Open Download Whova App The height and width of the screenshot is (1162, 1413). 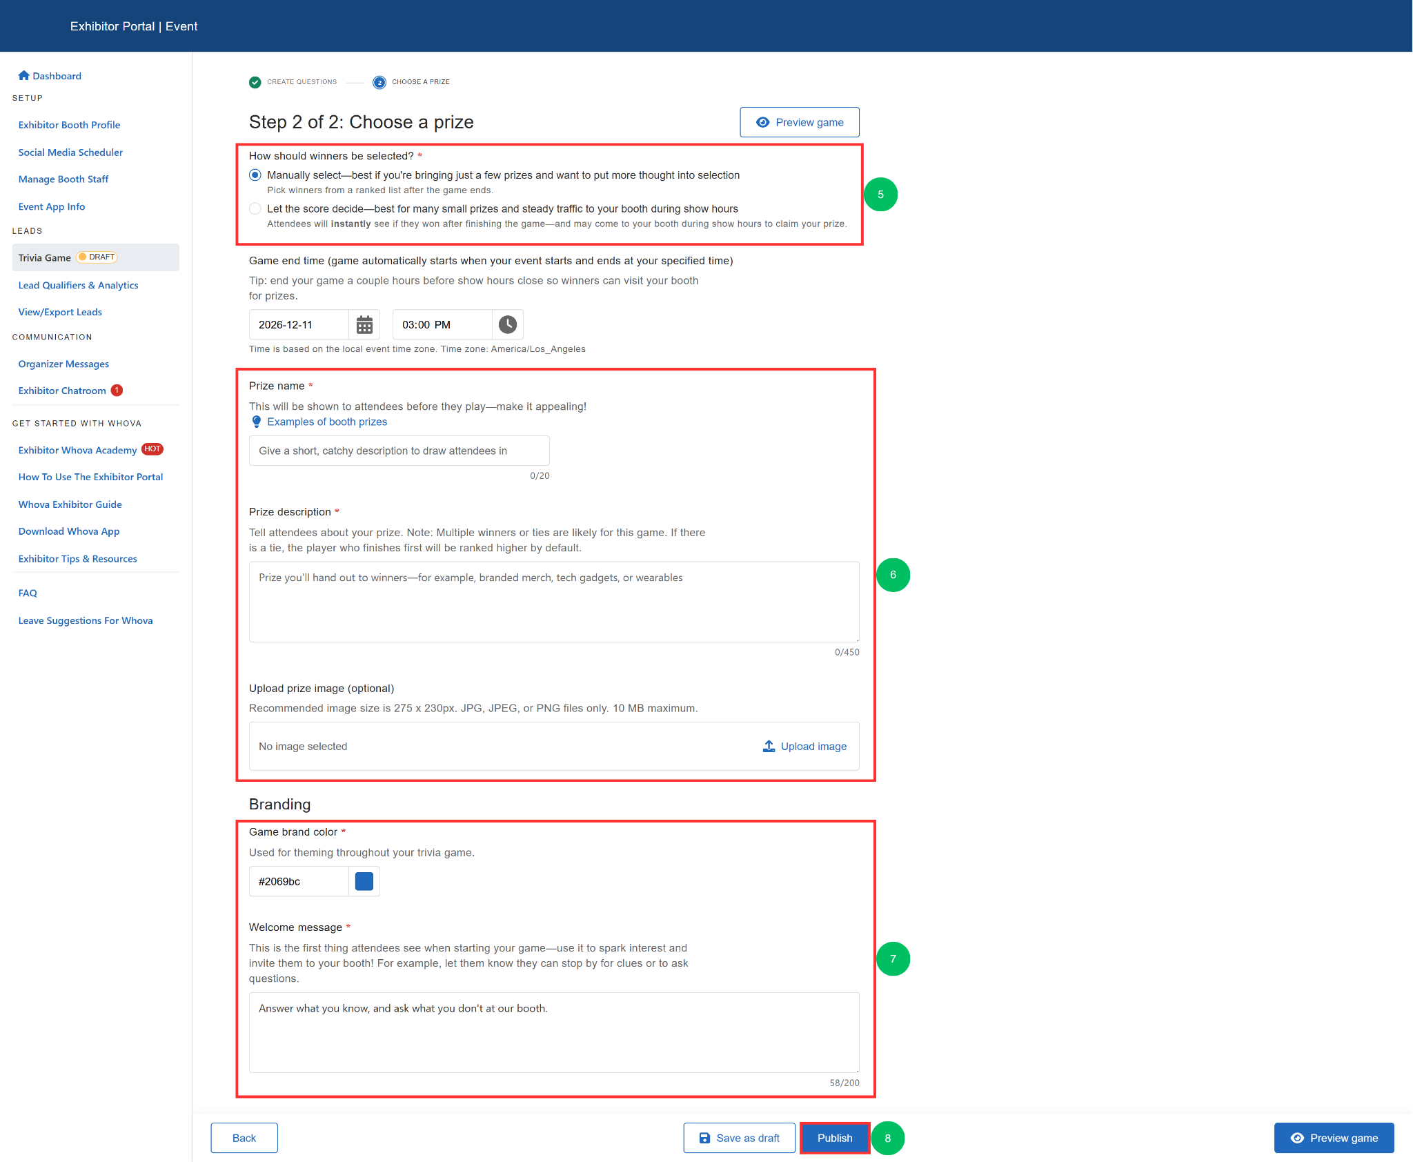[69, 531]
